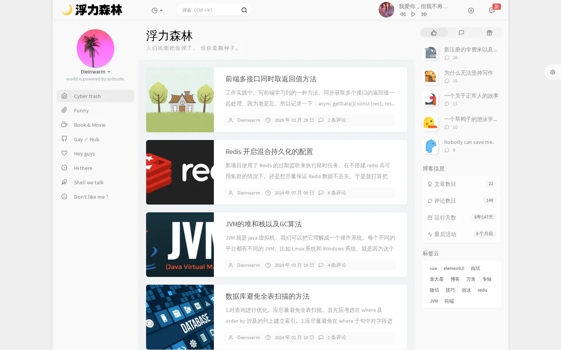
Task: Open the post Redis 开启混合持久化的配置
Action: 269,152
